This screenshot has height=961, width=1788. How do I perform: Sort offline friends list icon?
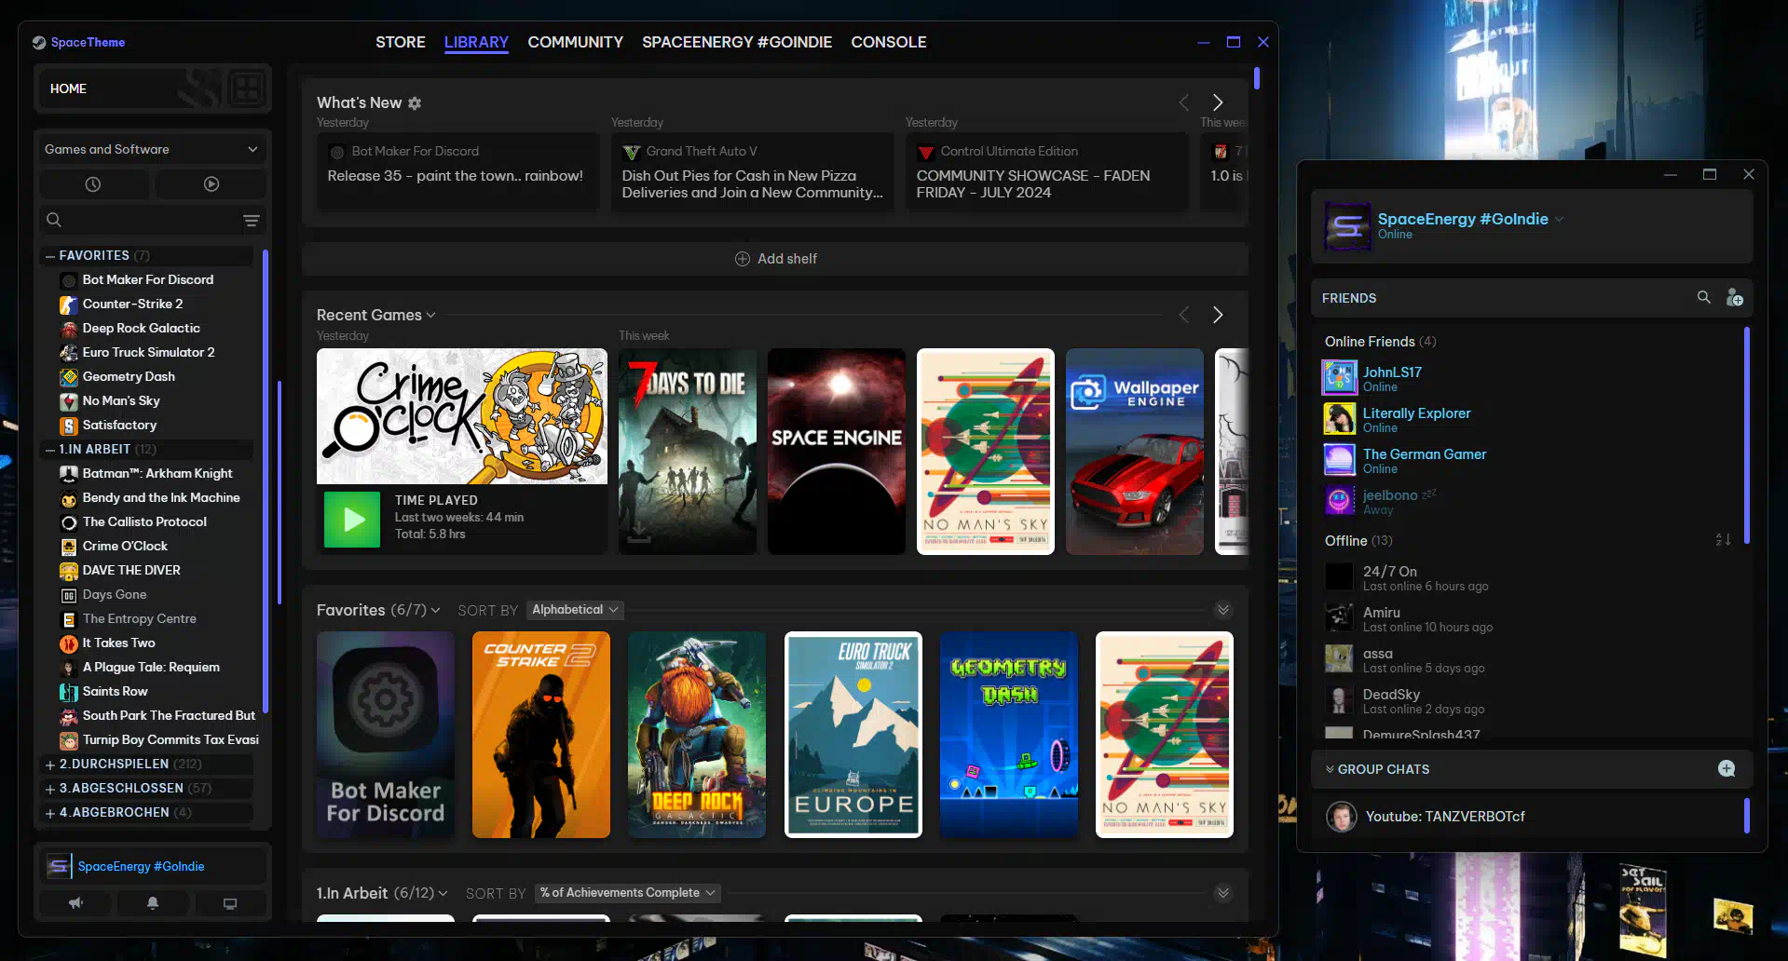(1723, 540)
